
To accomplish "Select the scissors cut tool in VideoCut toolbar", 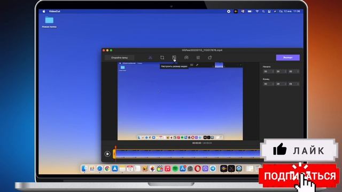I will (x=150, y=58).
